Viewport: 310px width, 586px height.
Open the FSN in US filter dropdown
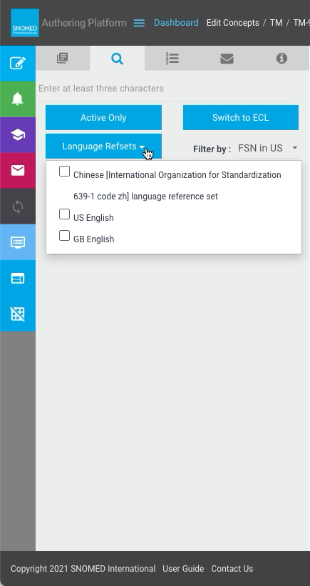coord(268,149)
